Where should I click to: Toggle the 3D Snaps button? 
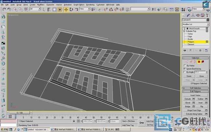click(x=106, y=9)
